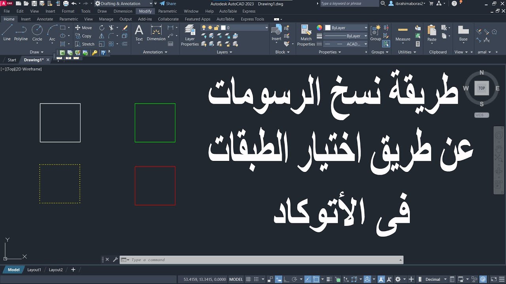Click the Save icon in quick access toolbar

point(34,4)
